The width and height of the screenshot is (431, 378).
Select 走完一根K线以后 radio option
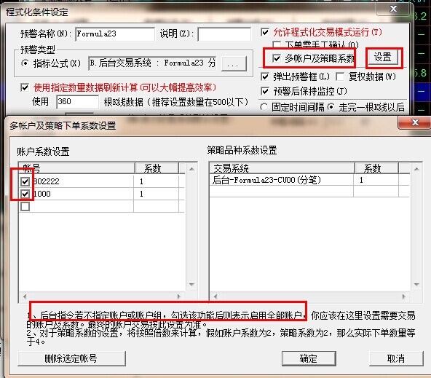[x=331, y=107]
